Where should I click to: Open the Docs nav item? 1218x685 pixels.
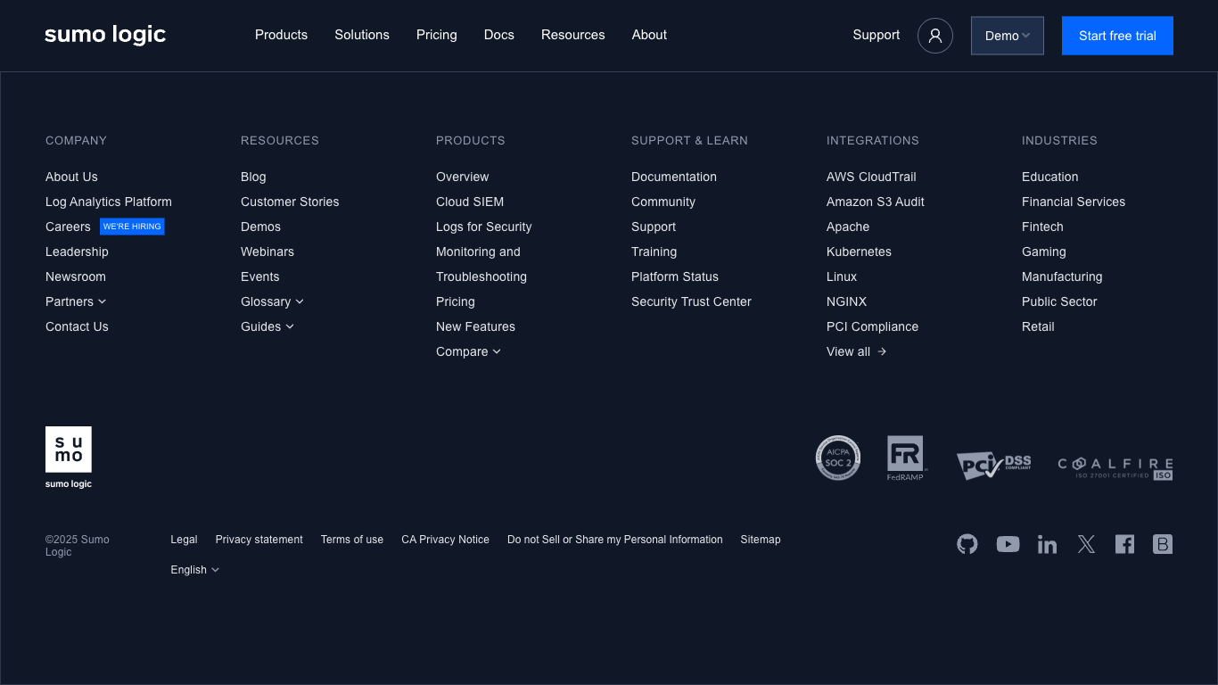click(x=499, y=35)
